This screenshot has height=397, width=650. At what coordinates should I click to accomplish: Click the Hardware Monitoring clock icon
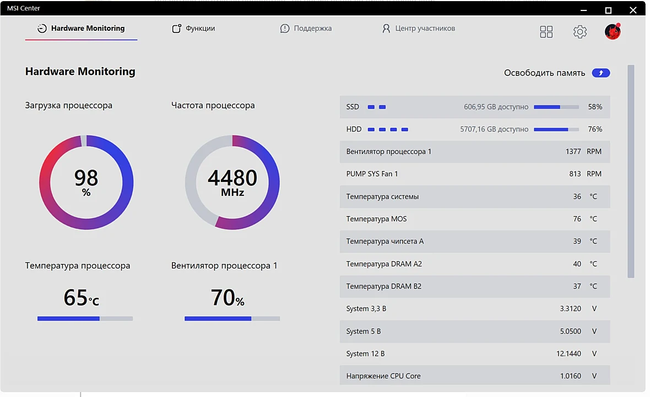(42, 28)
